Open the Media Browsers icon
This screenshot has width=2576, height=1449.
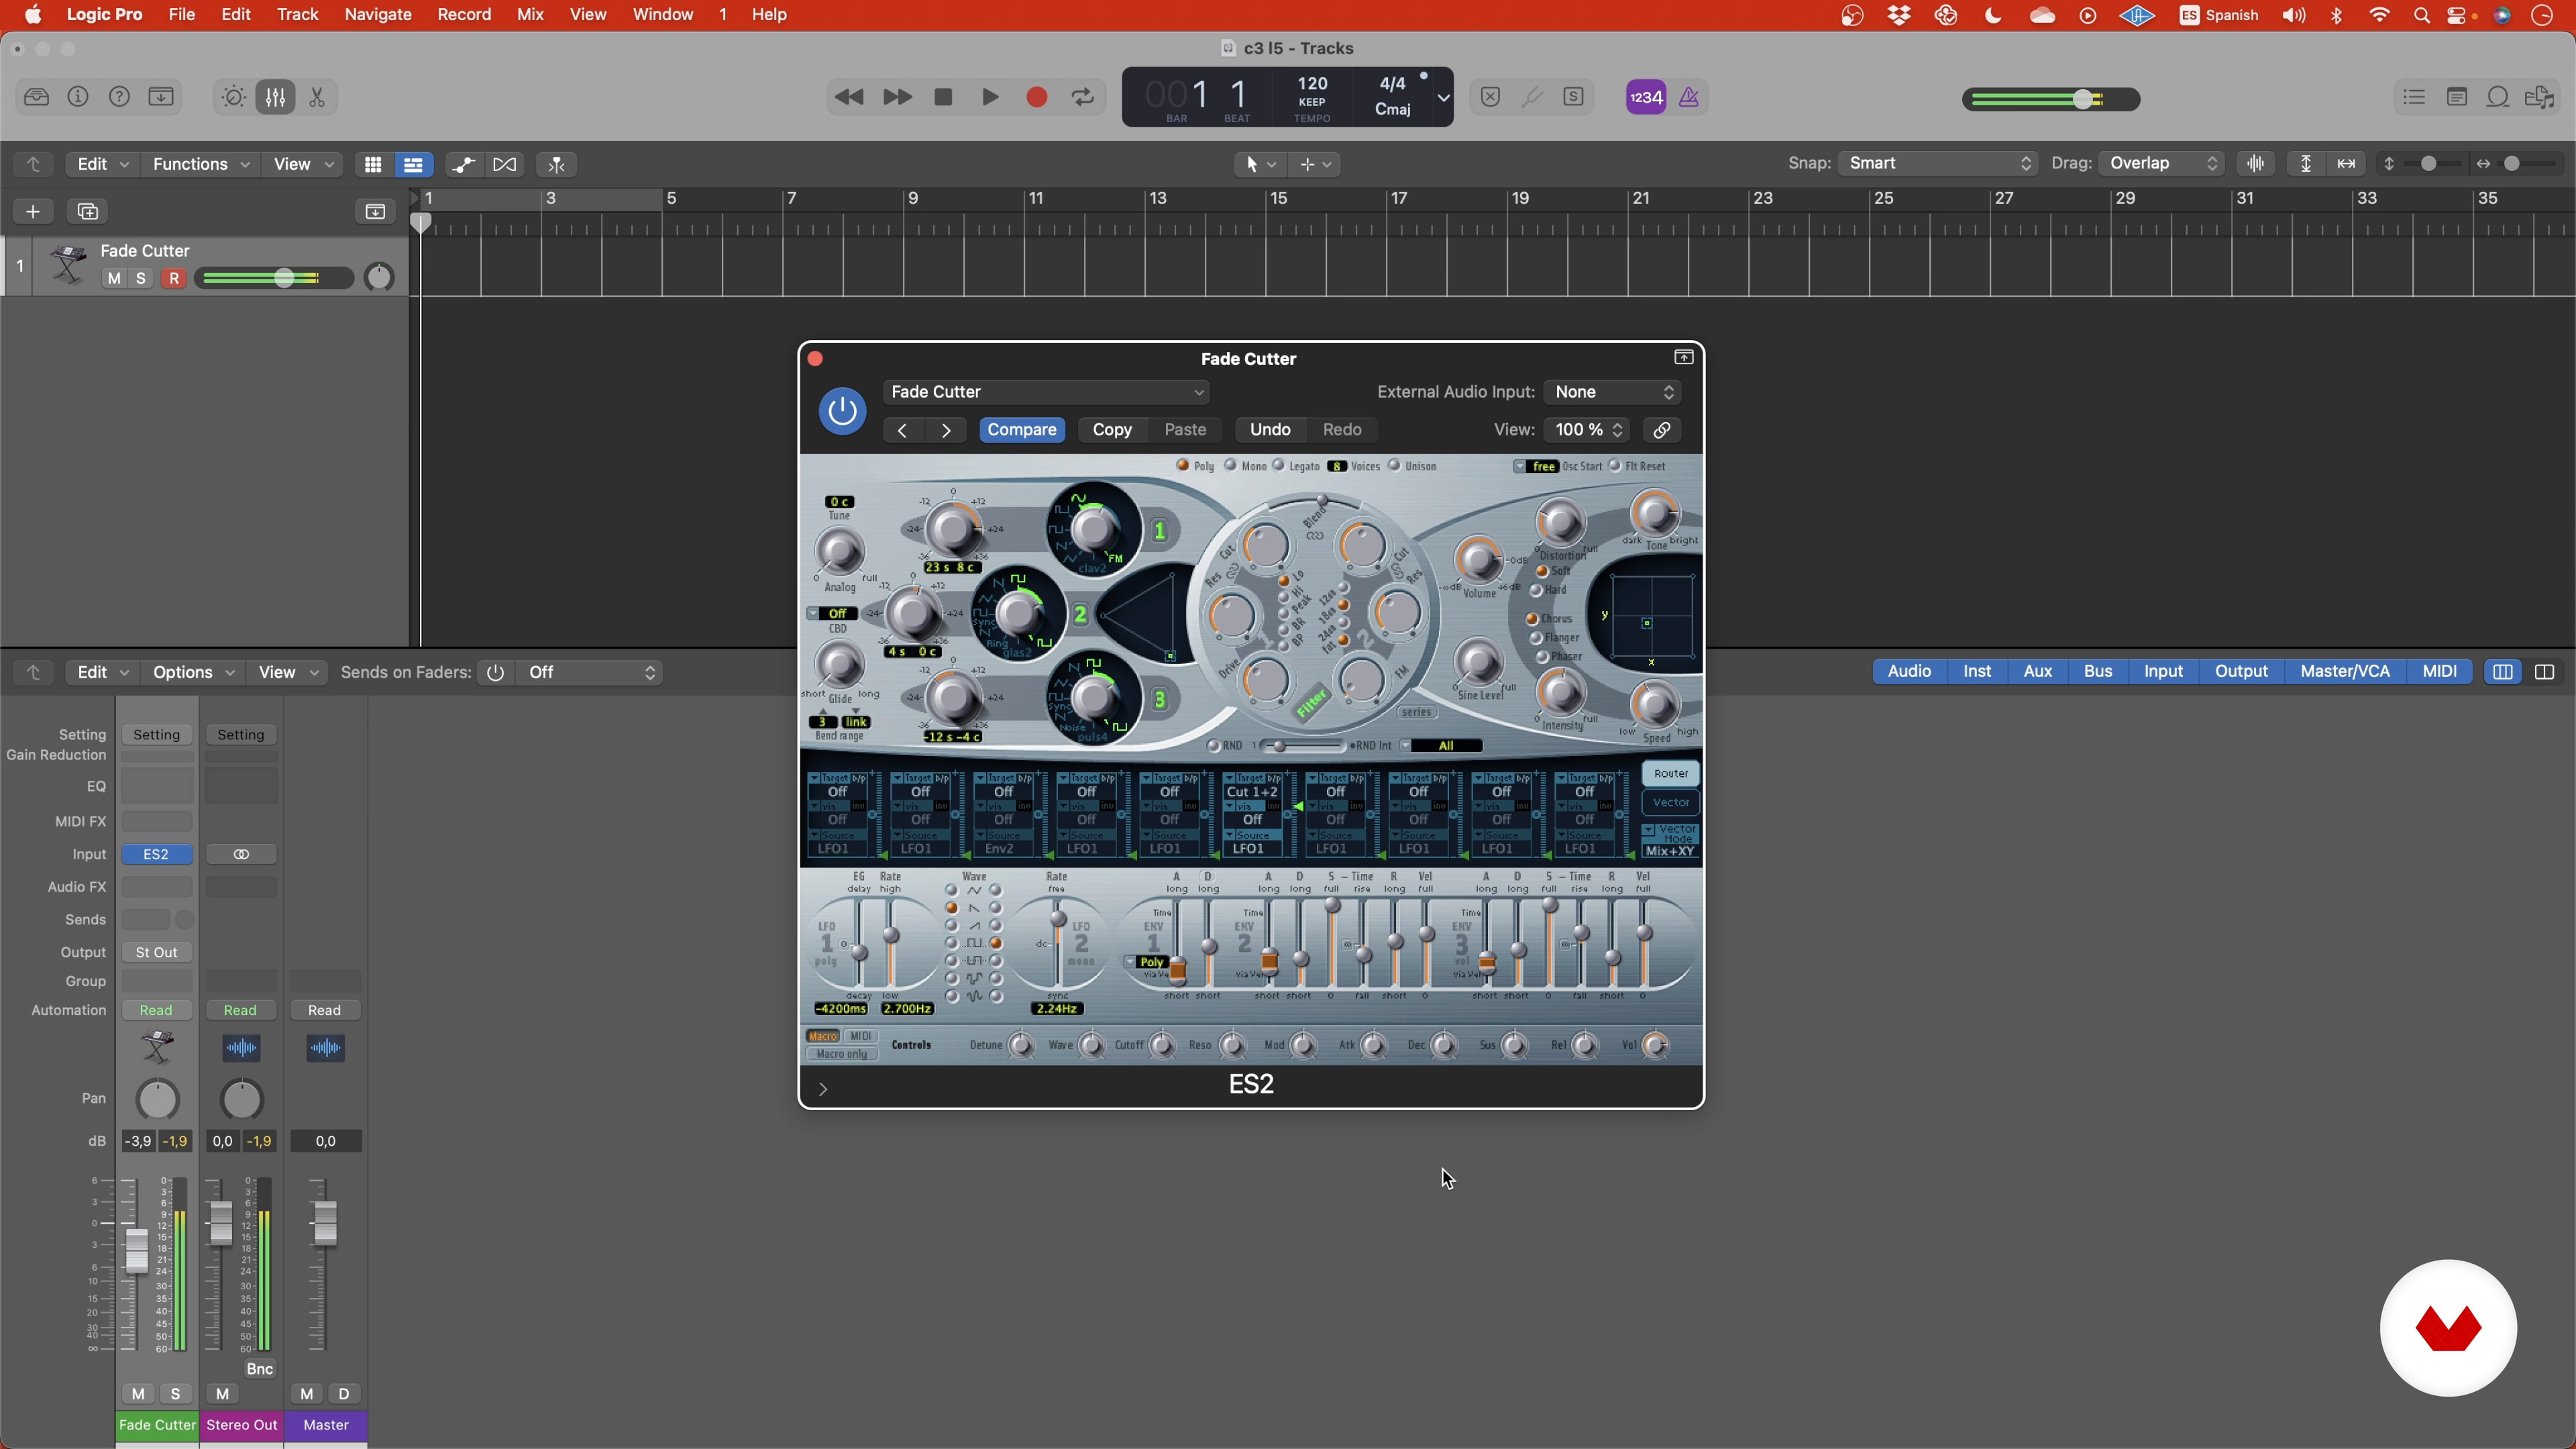2540,97
